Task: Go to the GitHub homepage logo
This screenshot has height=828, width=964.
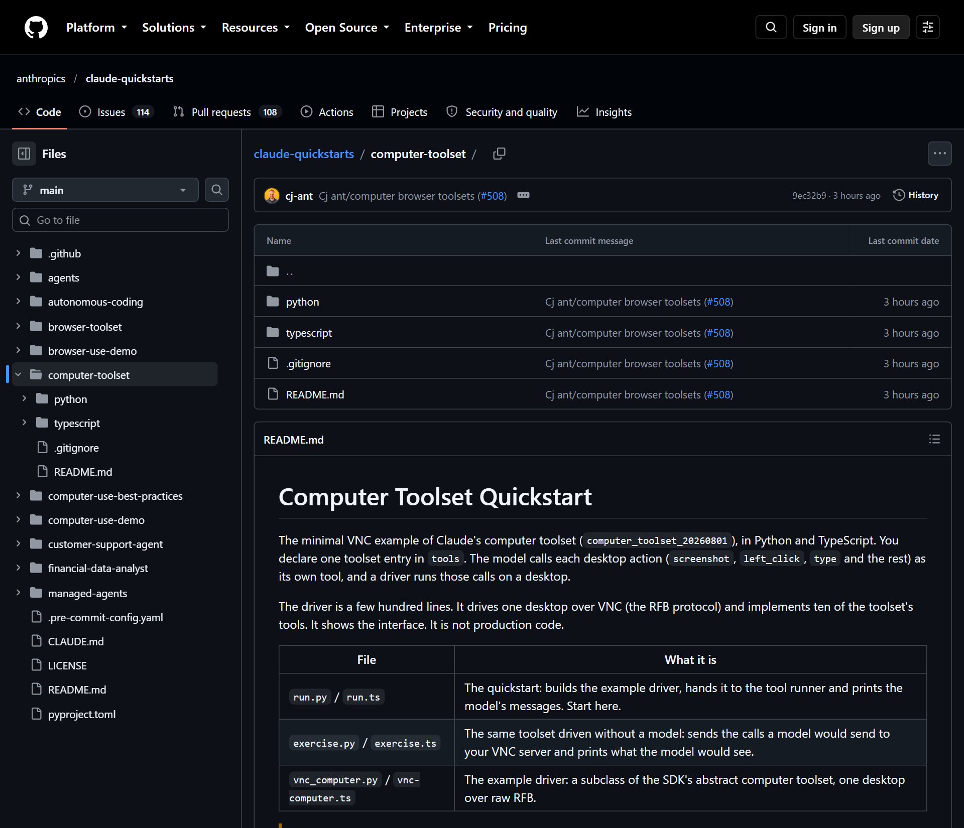Action: [36, 27]
